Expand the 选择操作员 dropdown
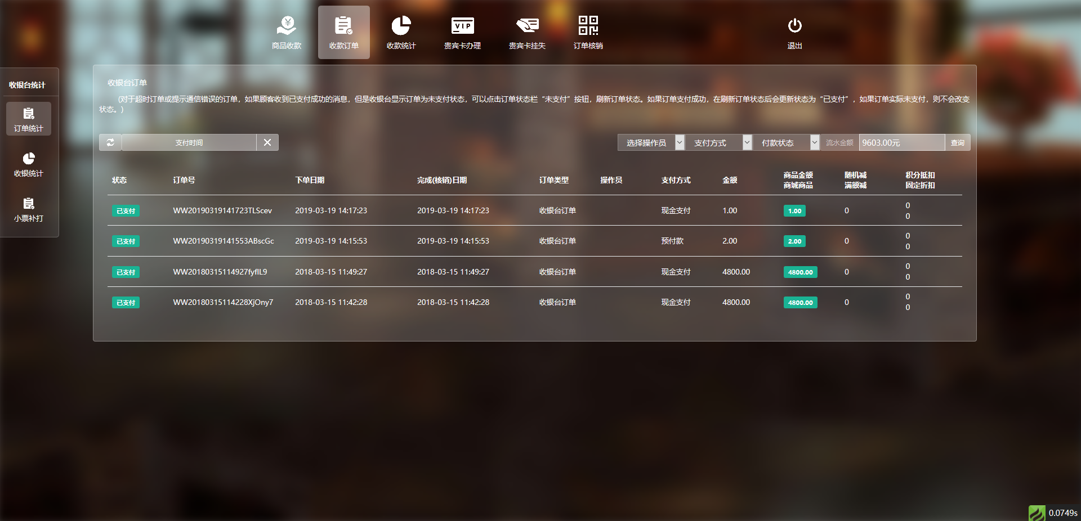The height and width of the screenshot is (521, 1081). 651,143
